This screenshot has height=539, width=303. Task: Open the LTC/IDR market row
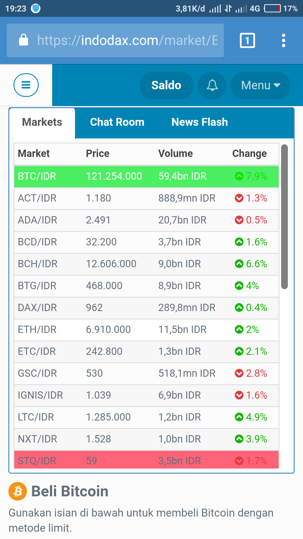point(146,417)
